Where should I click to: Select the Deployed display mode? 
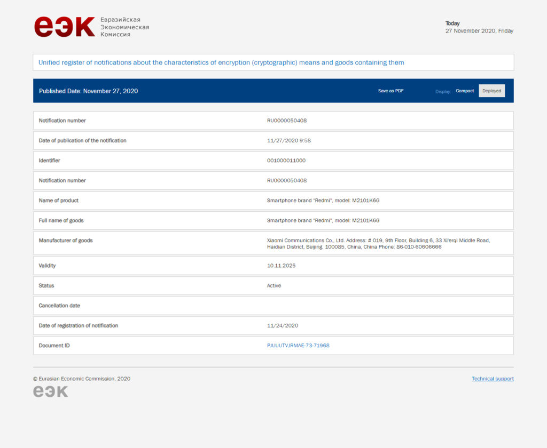tap(491, 91)
